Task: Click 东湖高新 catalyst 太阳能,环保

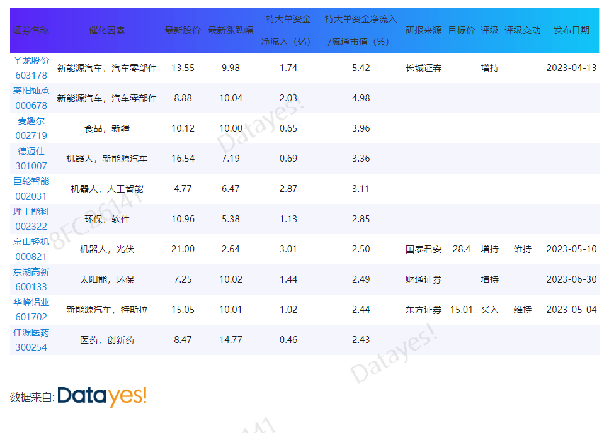Action: [107, 280]
